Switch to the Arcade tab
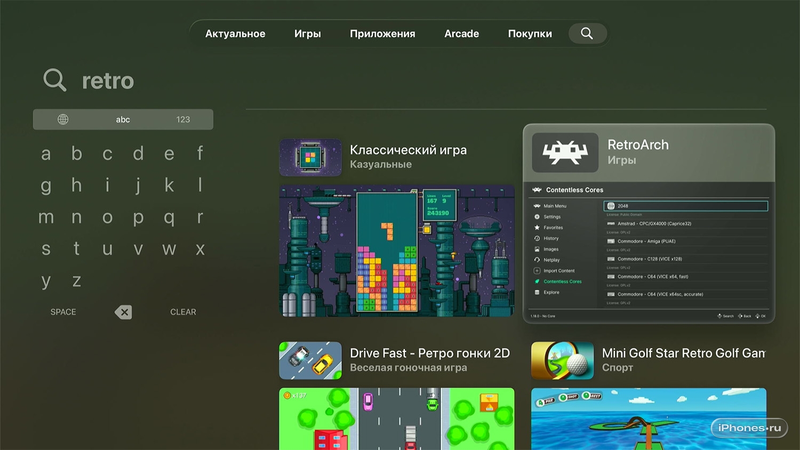Image resolution: width=800 pixels, height=450 pixels. (x=461, y=34)
